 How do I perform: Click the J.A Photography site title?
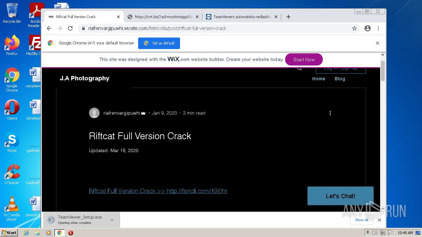[84, 78]
